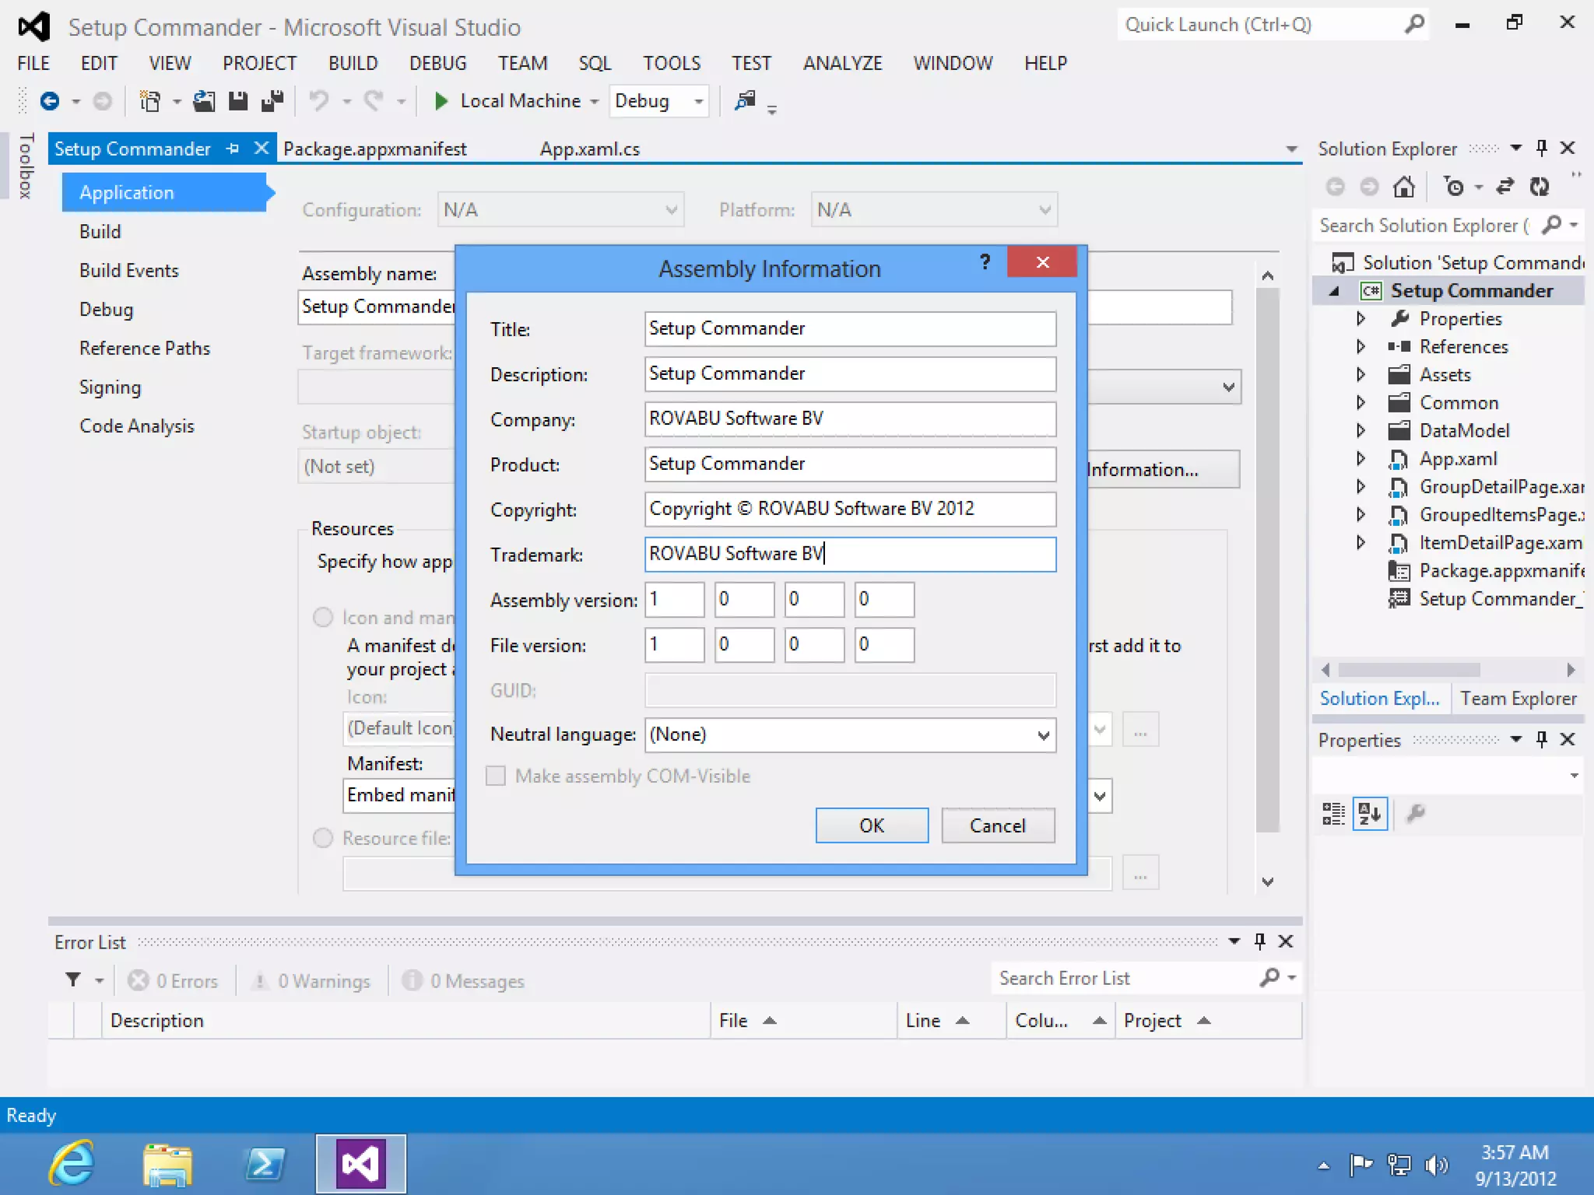Image resolution: width=1594 pixels, height=1195 pixels.
Task: Click the Cancel button in the dialog
Action: (x=998, y=825)
